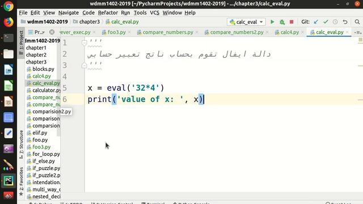The height and width of the screenshot is (204, 363).
Task: Open LibreOffice Impress from the dock
Action: coord(9,101)
